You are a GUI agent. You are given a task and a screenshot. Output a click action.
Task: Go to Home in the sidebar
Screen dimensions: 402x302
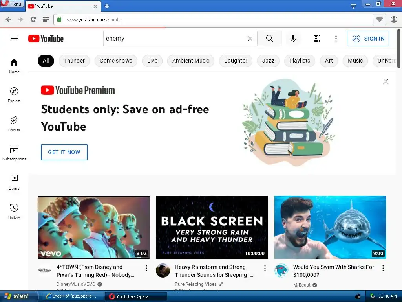click(14, 66)
